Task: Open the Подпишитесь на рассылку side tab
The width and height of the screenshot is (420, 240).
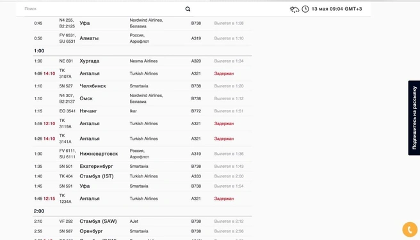Action: 414,117
